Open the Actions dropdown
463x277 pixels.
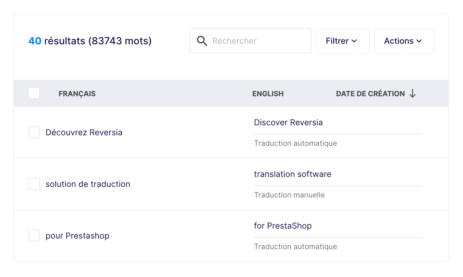point(404,41)
